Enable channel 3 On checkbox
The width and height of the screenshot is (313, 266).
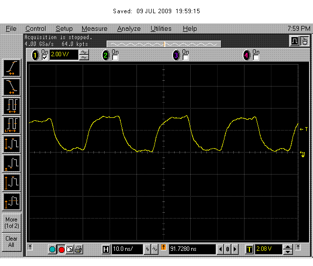pos(185,58)
